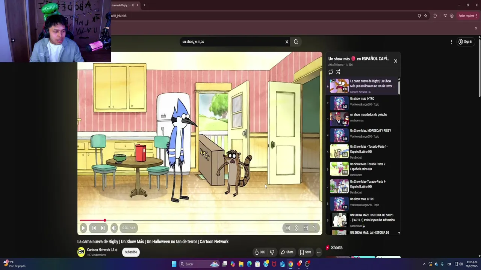Switch to theater mode view
This screenshot has height=270, width=481.
point(306,228)
